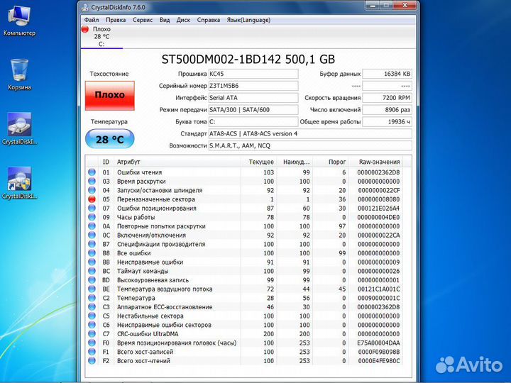The width and height of the screenshot is (511, 383).
Task: Open the Компьютер desktop icon
Action: [19, 21]
